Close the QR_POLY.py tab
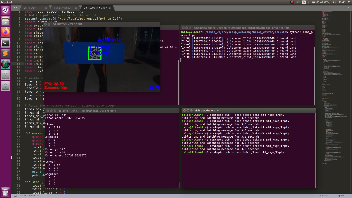 click(x=46, y=8)
